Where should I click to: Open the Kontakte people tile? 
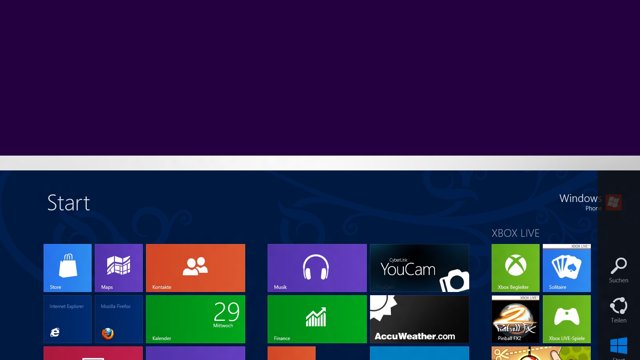point(196,268)
